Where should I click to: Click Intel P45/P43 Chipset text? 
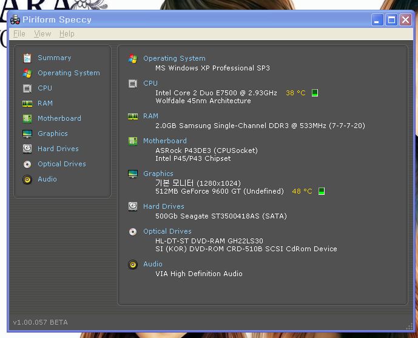[193, 158]
